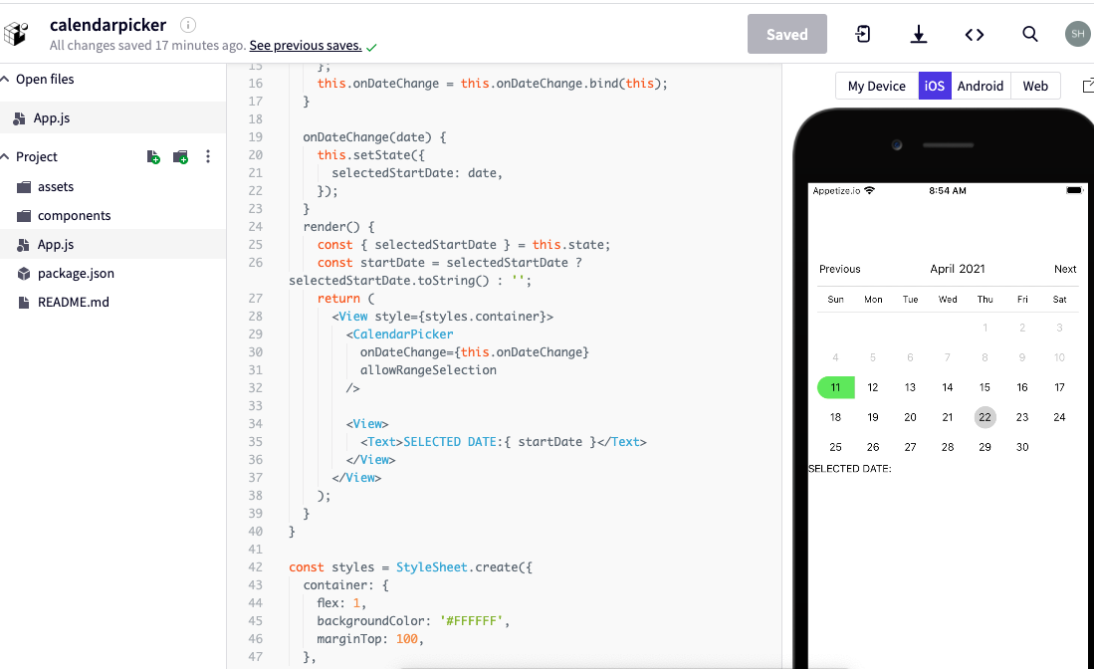This screenshot has width=1094, height=669.
Task: Switch to the Web preview tab
Action: point(1035,86)
